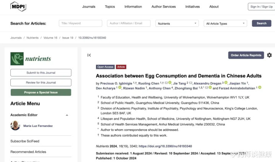The width and height of the screenshot is (275, 162).
Task: Click the Article Menu heading
Action: click(25, 103)
